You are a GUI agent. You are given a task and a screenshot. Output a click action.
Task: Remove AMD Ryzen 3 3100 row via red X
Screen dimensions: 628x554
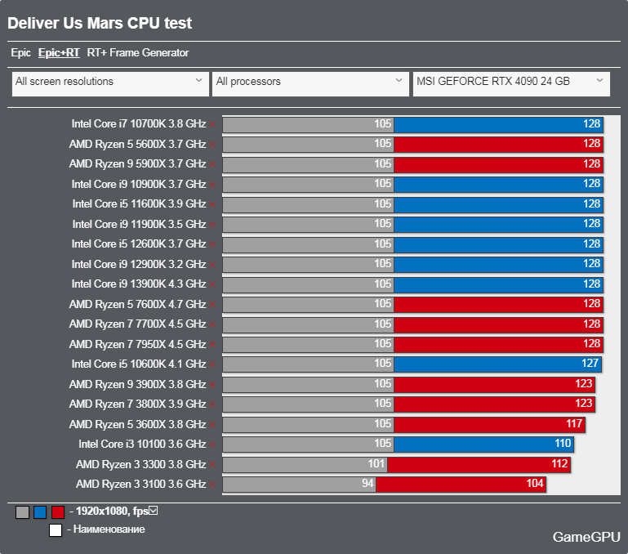point(212,485)
